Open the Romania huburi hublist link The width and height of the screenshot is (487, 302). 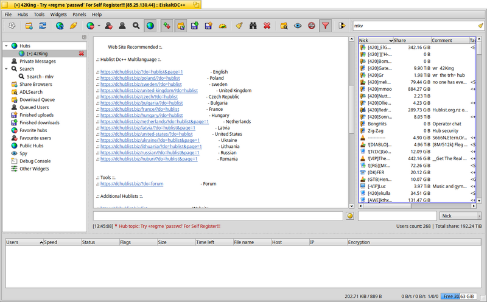[149, 159]
